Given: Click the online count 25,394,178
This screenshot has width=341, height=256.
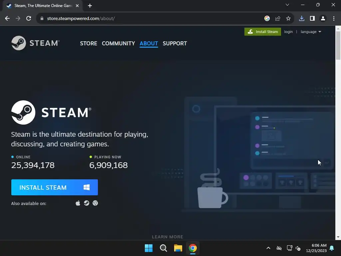Looking at the screenshot, I should pos(33,165).
